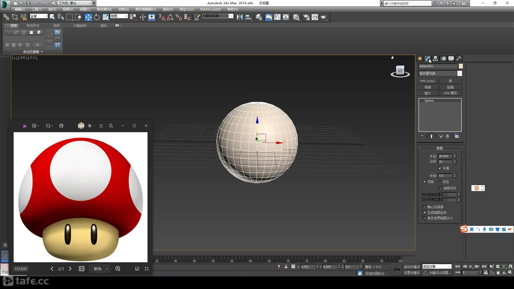Click Configure Modifier Sets icon
The height and width of the screenshot is (289, 514).
tap(457, 136)
